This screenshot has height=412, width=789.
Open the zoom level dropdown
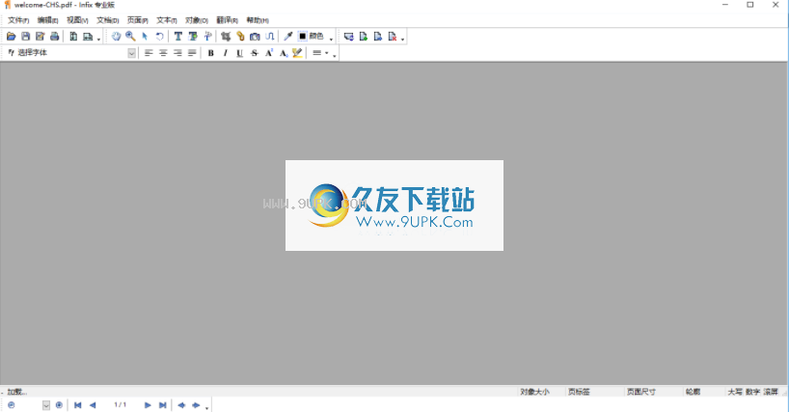tap(46, 405)
